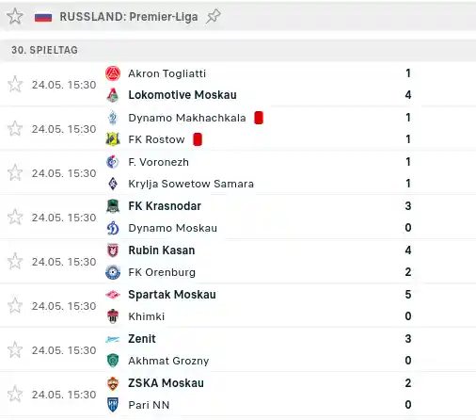This screenshot has height=420, width=476.
Task: Open the Rubin Kasan vs FK Orenburg match
Action: 238,261
